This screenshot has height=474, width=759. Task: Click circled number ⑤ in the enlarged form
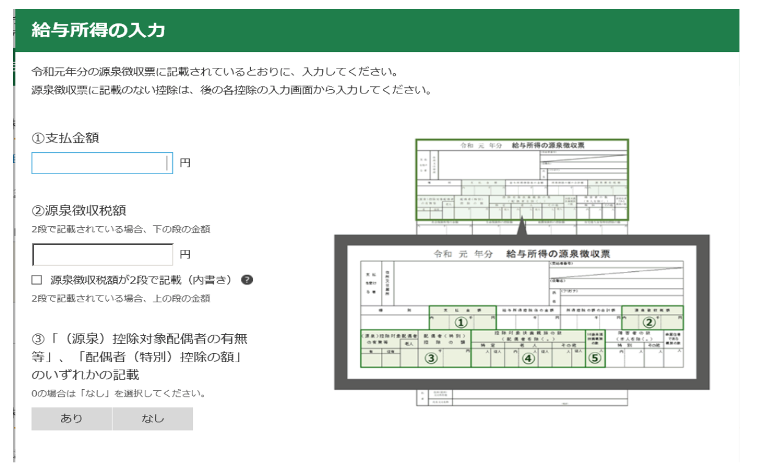(x=595, y=358)
